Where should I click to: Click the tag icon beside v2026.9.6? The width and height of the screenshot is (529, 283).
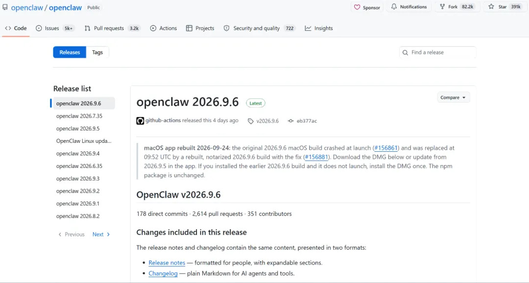tap(251, 121)
